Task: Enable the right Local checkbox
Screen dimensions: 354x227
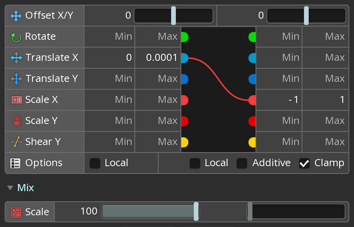Action: [195, 163]
